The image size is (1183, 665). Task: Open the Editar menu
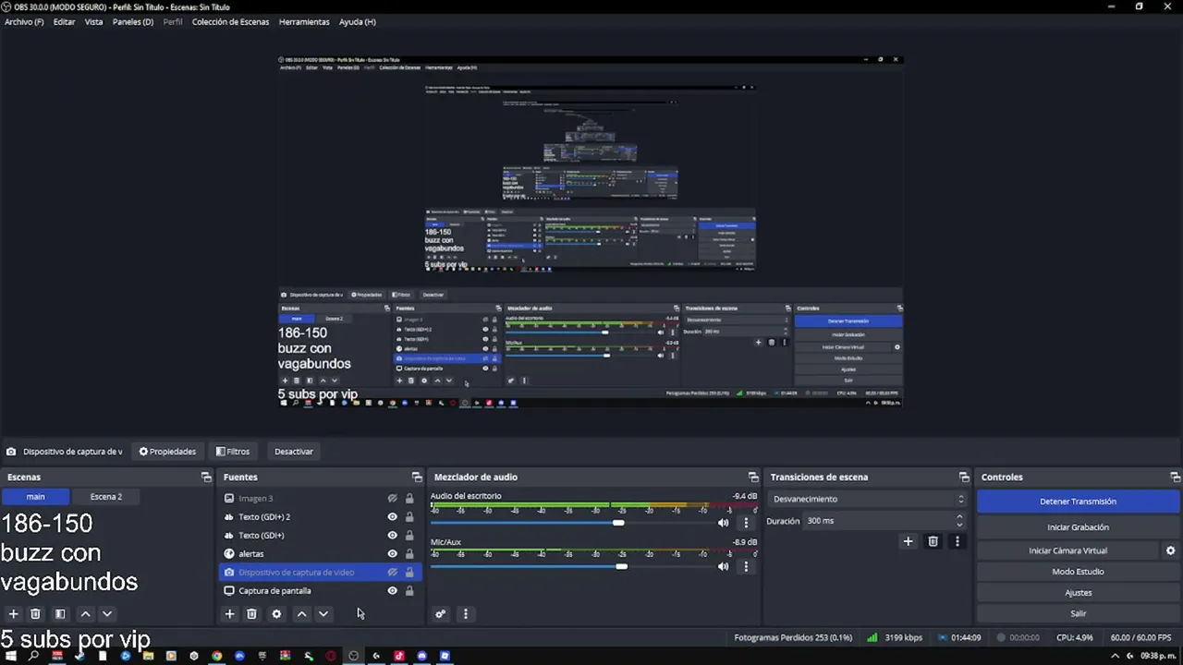[x=64, y=22]
